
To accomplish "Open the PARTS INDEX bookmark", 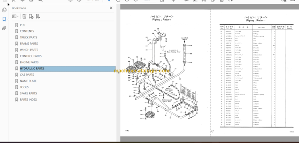I will click(x=28, y=99).
